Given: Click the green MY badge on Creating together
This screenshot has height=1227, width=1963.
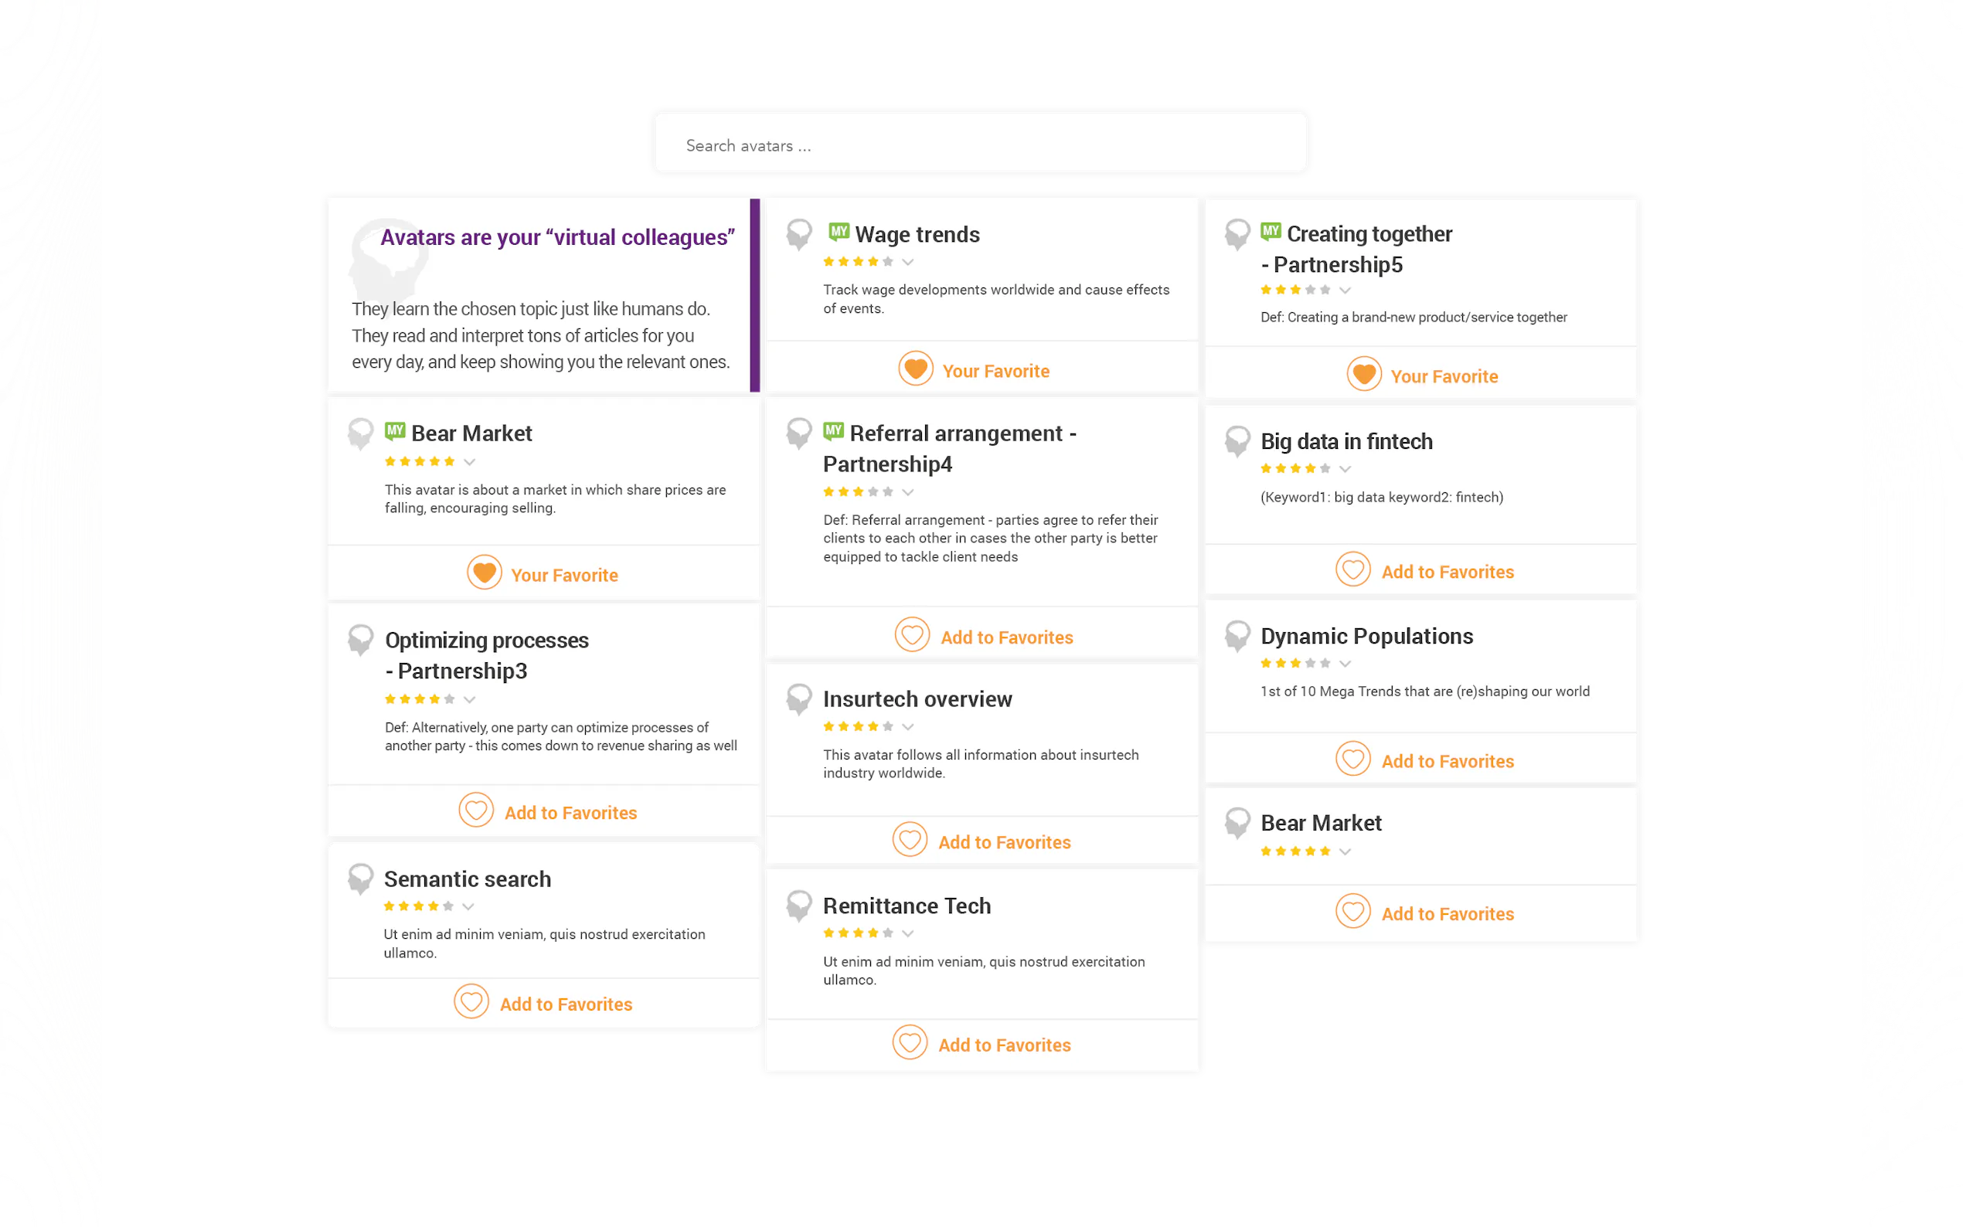Looking at the screenshot, I should point(1270,232).
